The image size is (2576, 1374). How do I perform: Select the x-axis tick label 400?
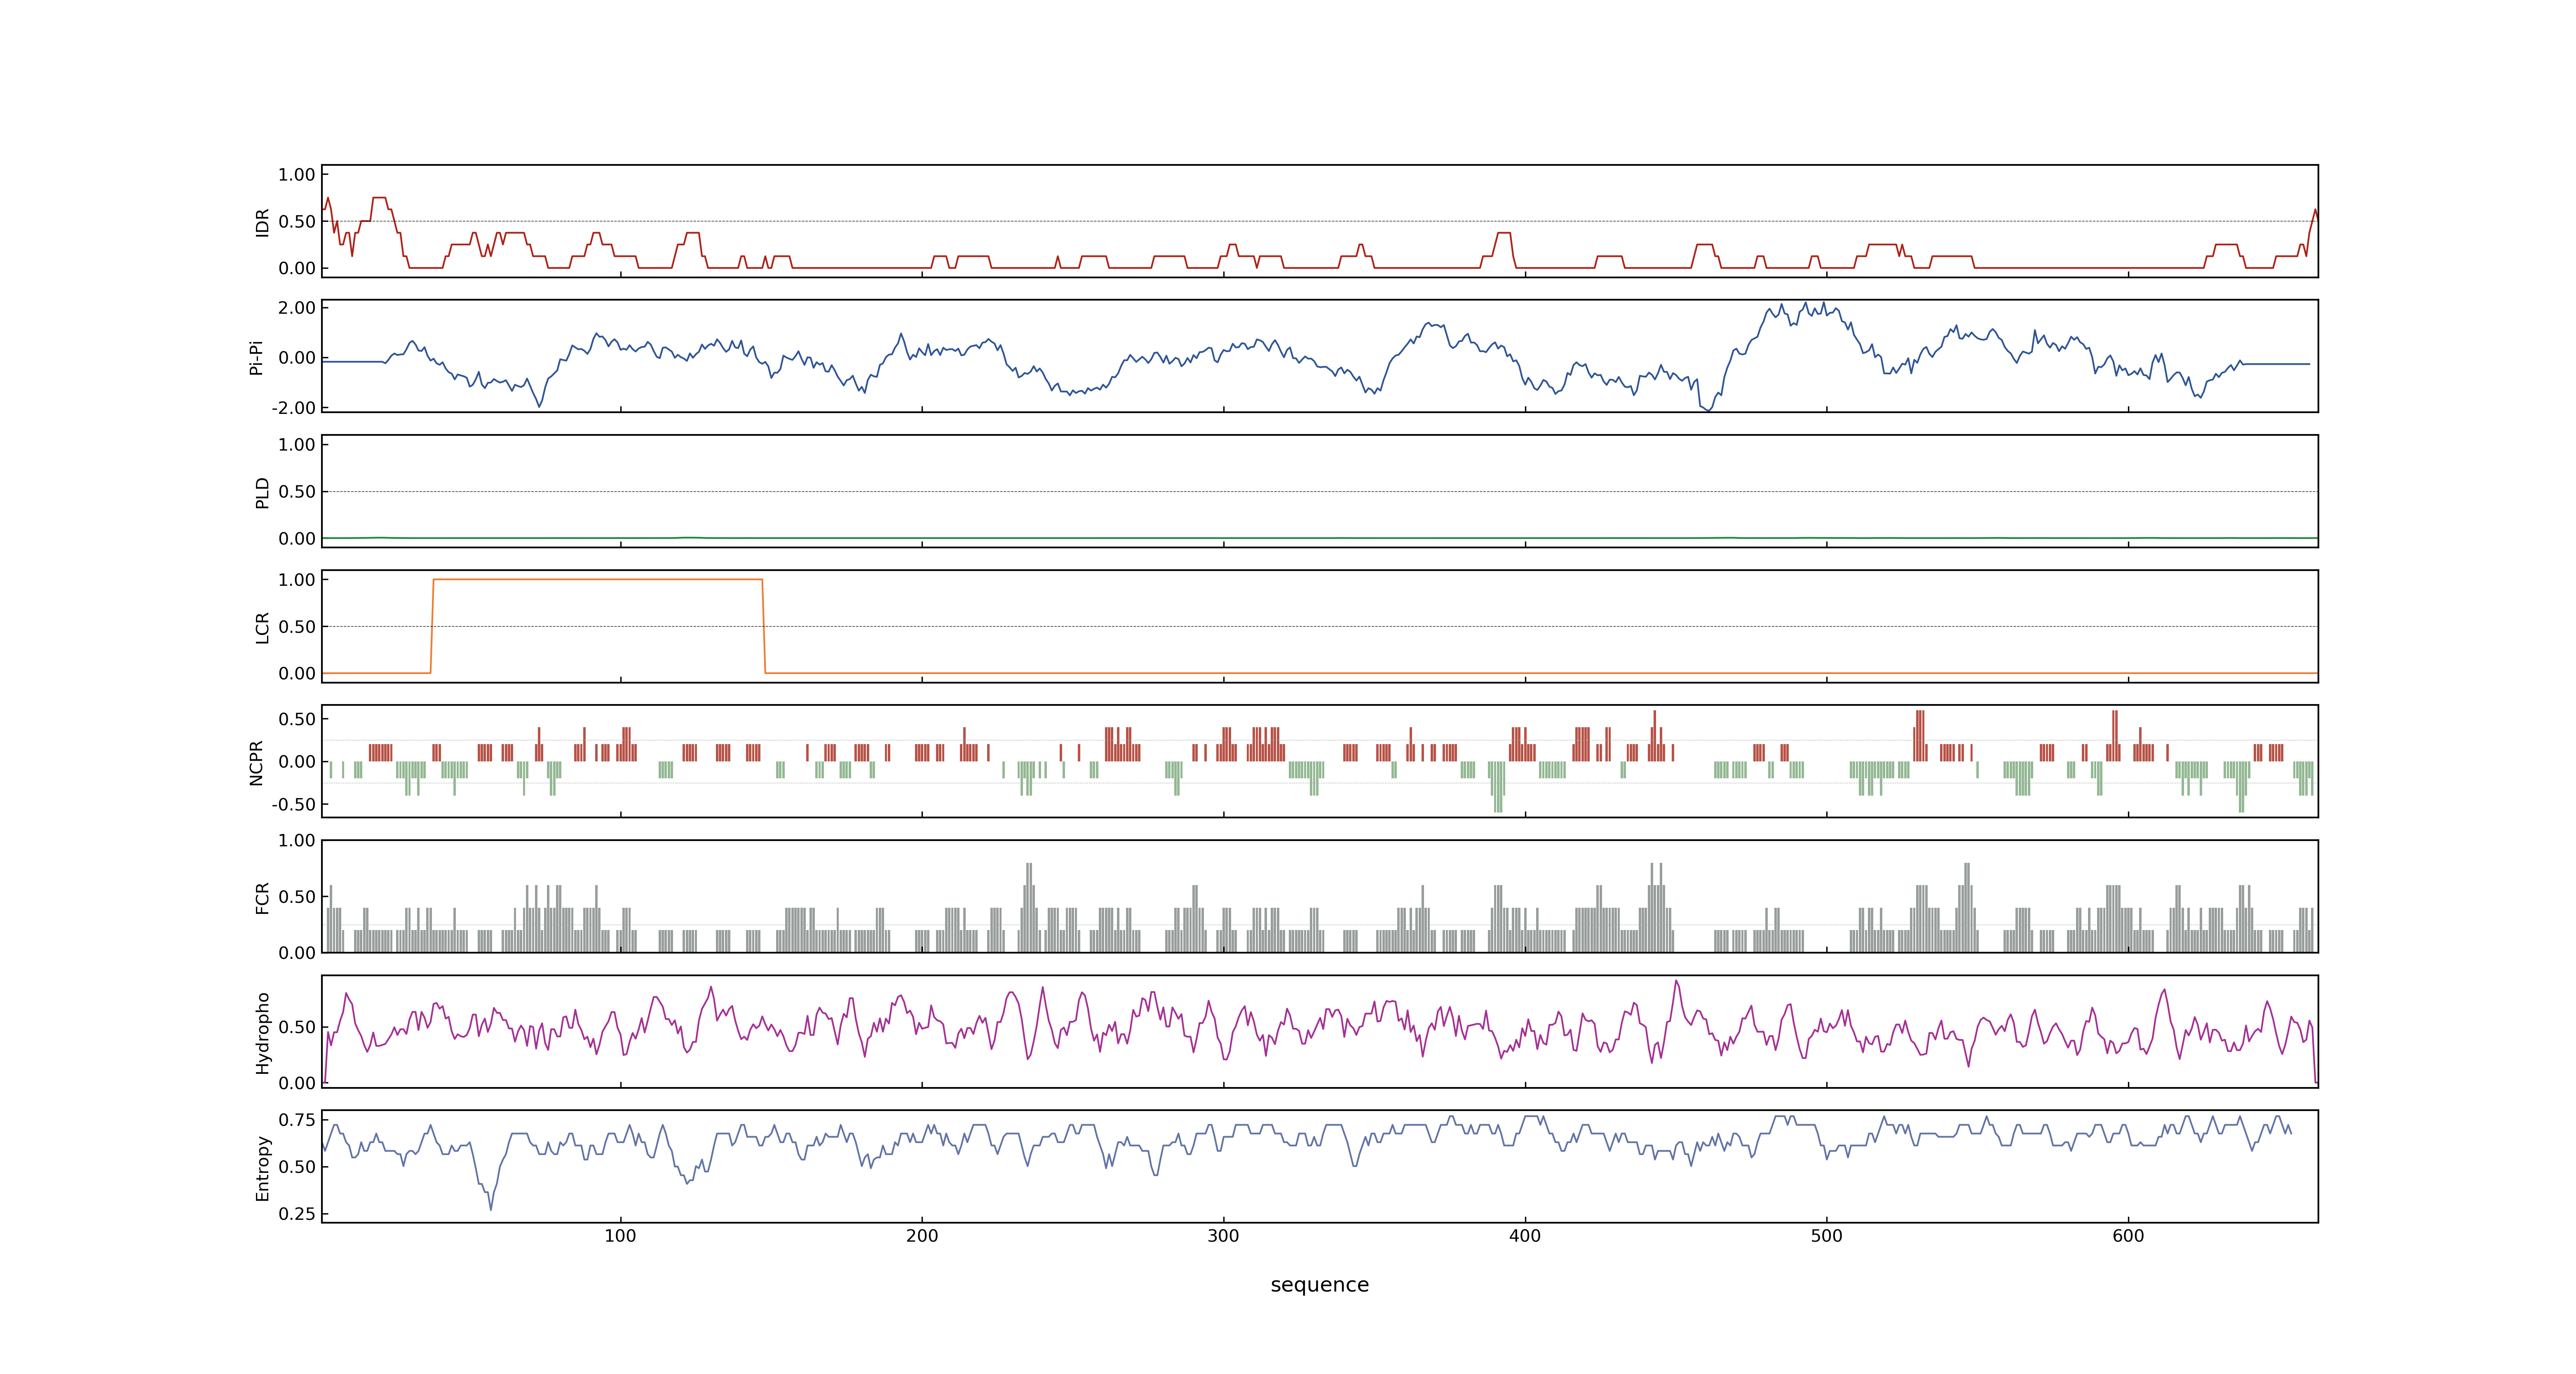(1525, 1236)
